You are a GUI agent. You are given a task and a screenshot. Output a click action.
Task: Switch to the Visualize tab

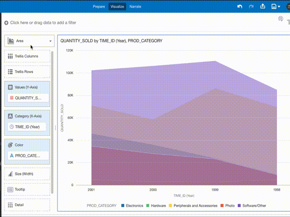point(117,6)
